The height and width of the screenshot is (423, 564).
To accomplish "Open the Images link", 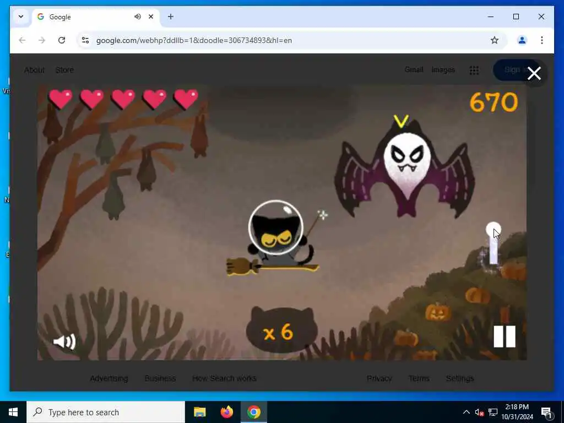I will click(443, 69).
